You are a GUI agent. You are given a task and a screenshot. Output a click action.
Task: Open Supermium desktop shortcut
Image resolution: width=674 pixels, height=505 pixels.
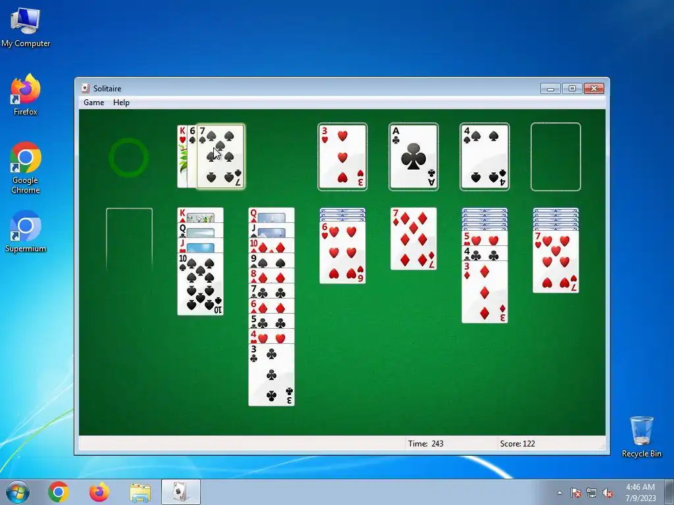click(26, 231)
